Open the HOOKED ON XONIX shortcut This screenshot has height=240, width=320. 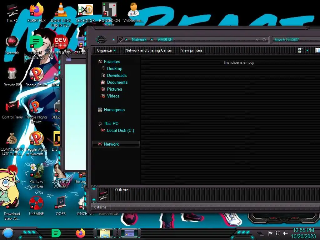[109, 14]
